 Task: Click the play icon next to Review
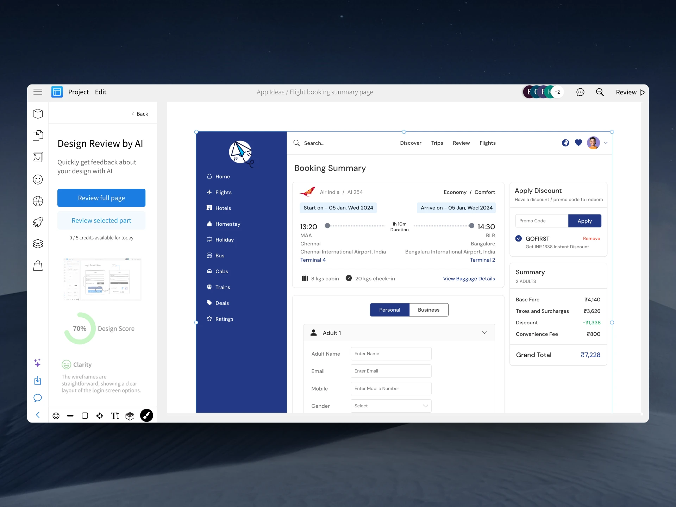[x=643, y=92]
